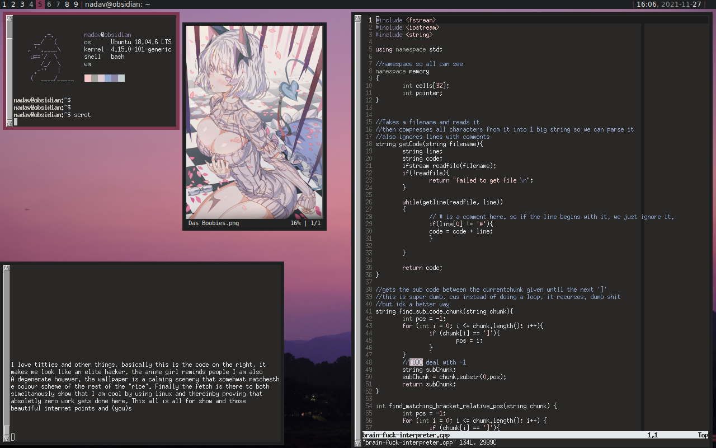Click the '1,1' cursor position in vim's status line
This screenshot has height=448, width=716.
click(652, 435)
